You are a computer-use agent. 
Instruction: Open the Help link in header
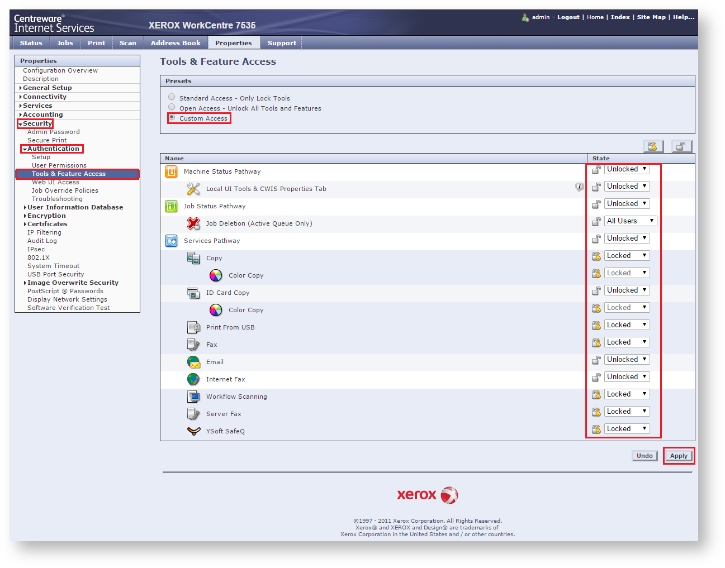coord(684,17)
